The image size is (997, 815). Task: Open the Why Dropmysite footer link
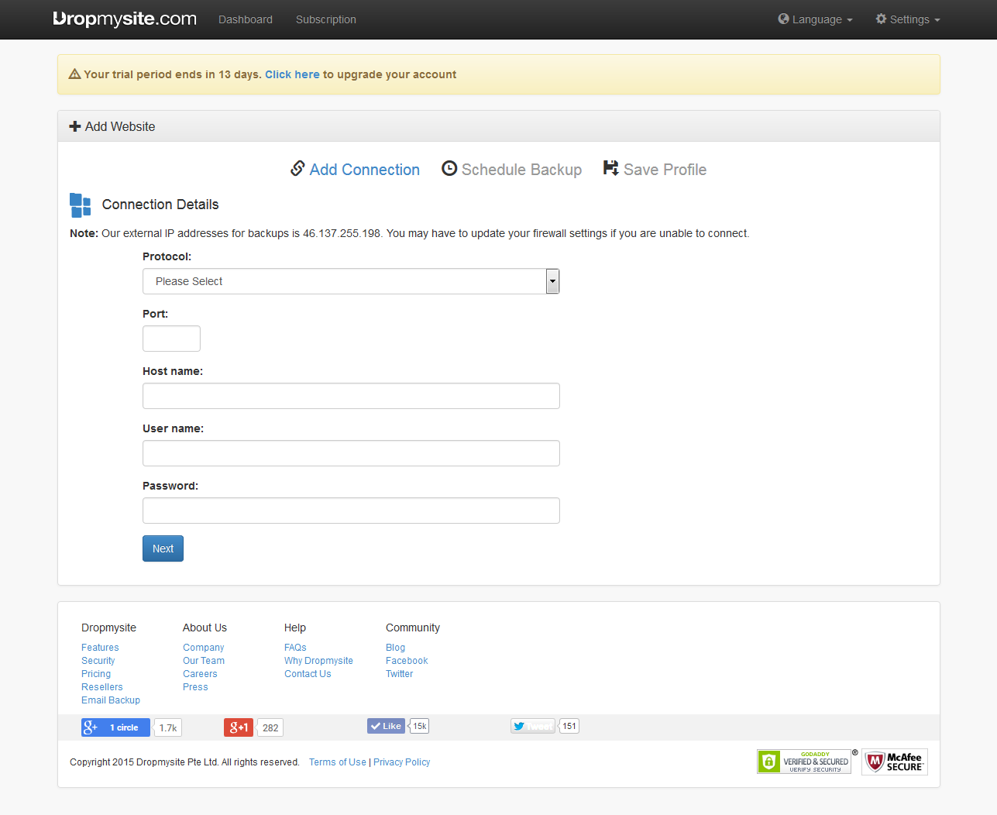pyautogui.click(x=318, y=661)
